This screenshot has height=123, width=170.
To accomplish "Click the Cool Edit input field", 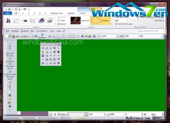I will point(132,36).
